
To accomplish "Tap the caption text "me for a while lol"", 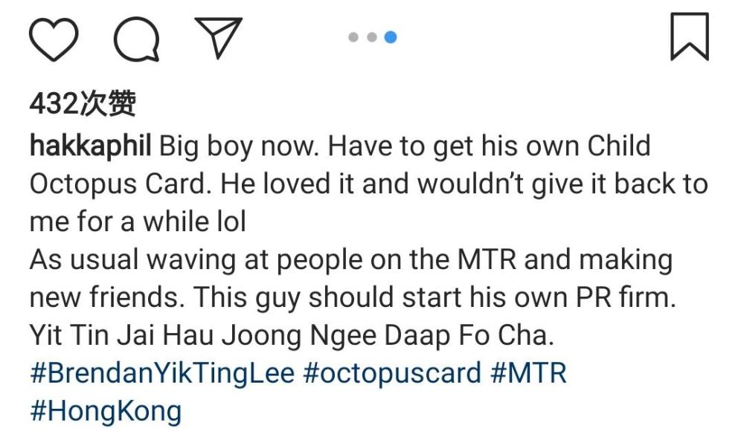I will coord(138,221).
